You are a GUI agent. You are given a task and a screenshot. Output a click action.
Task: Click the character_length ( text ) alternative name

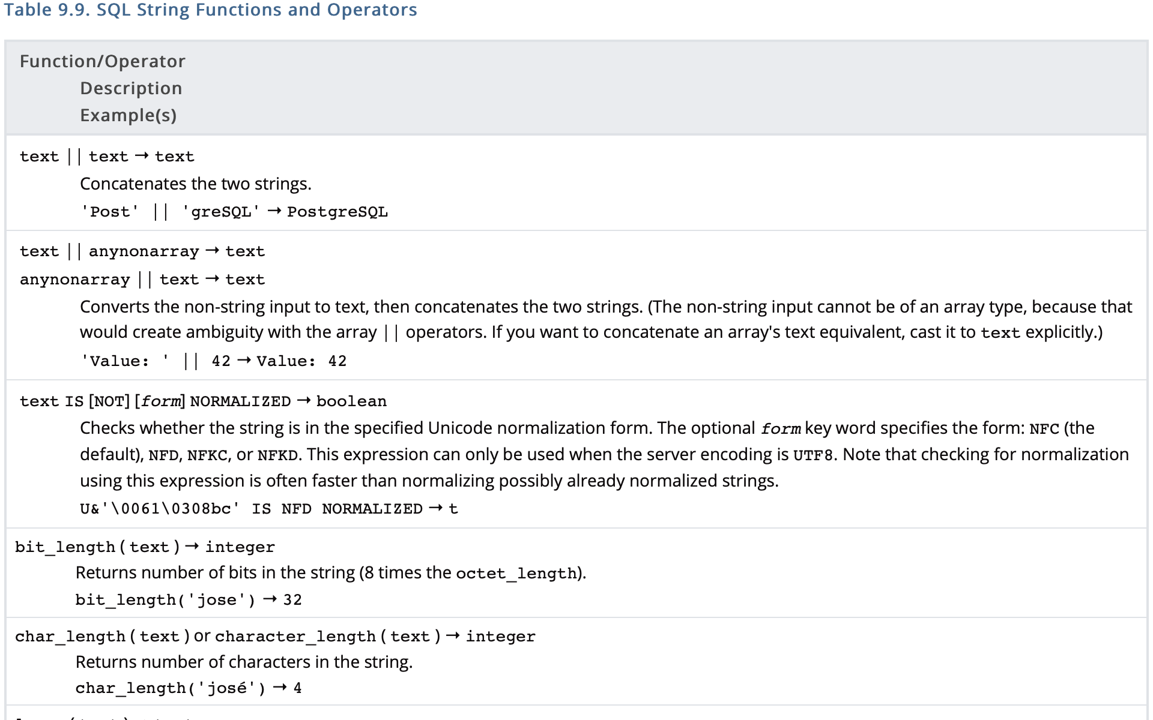coord(327,637)
